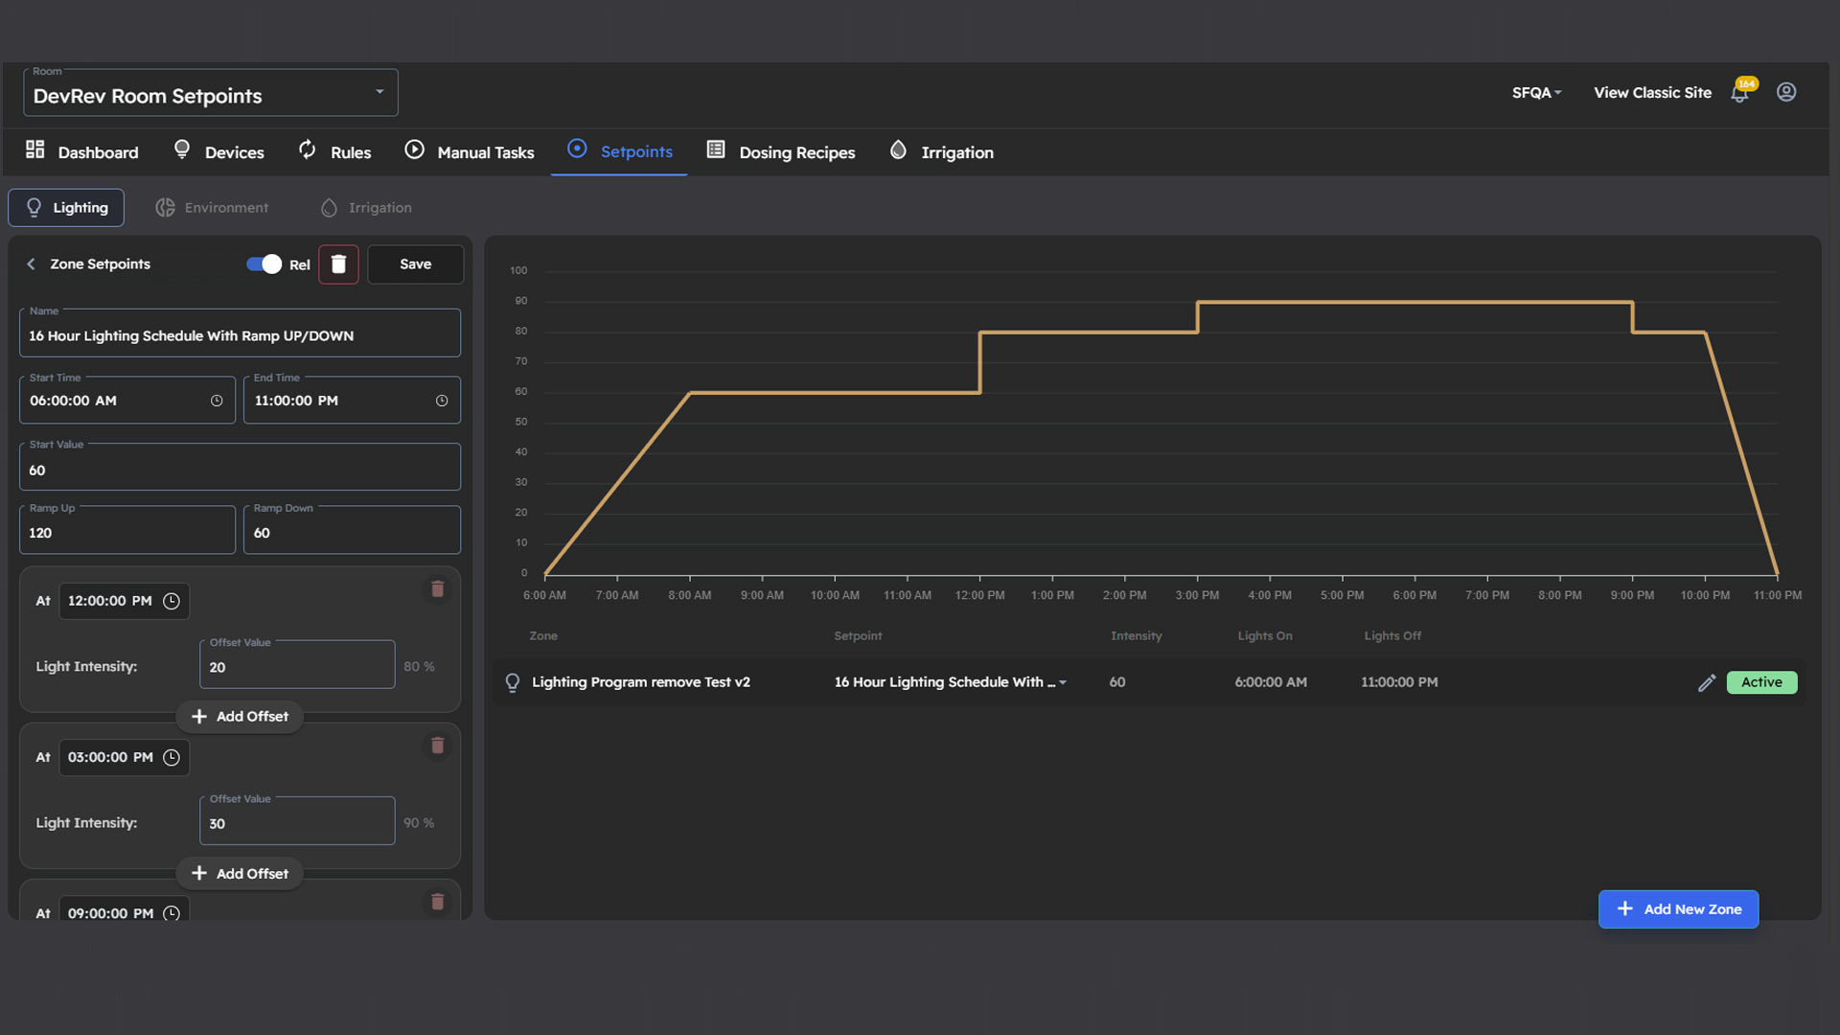Expand the SFQA account dropdown
Viewport: 1840px width, 1035px height.
[x=1536, y=93]
